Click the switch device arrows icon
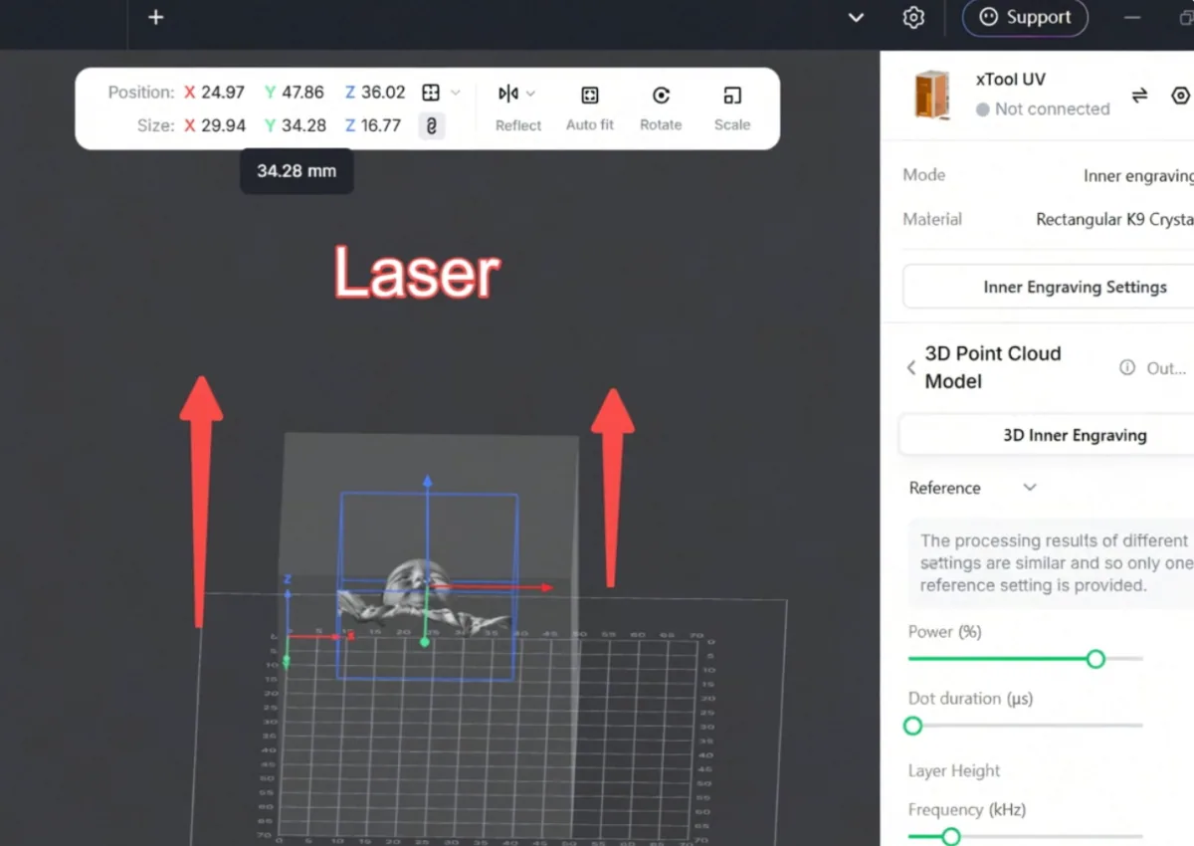 (1140, 95)
